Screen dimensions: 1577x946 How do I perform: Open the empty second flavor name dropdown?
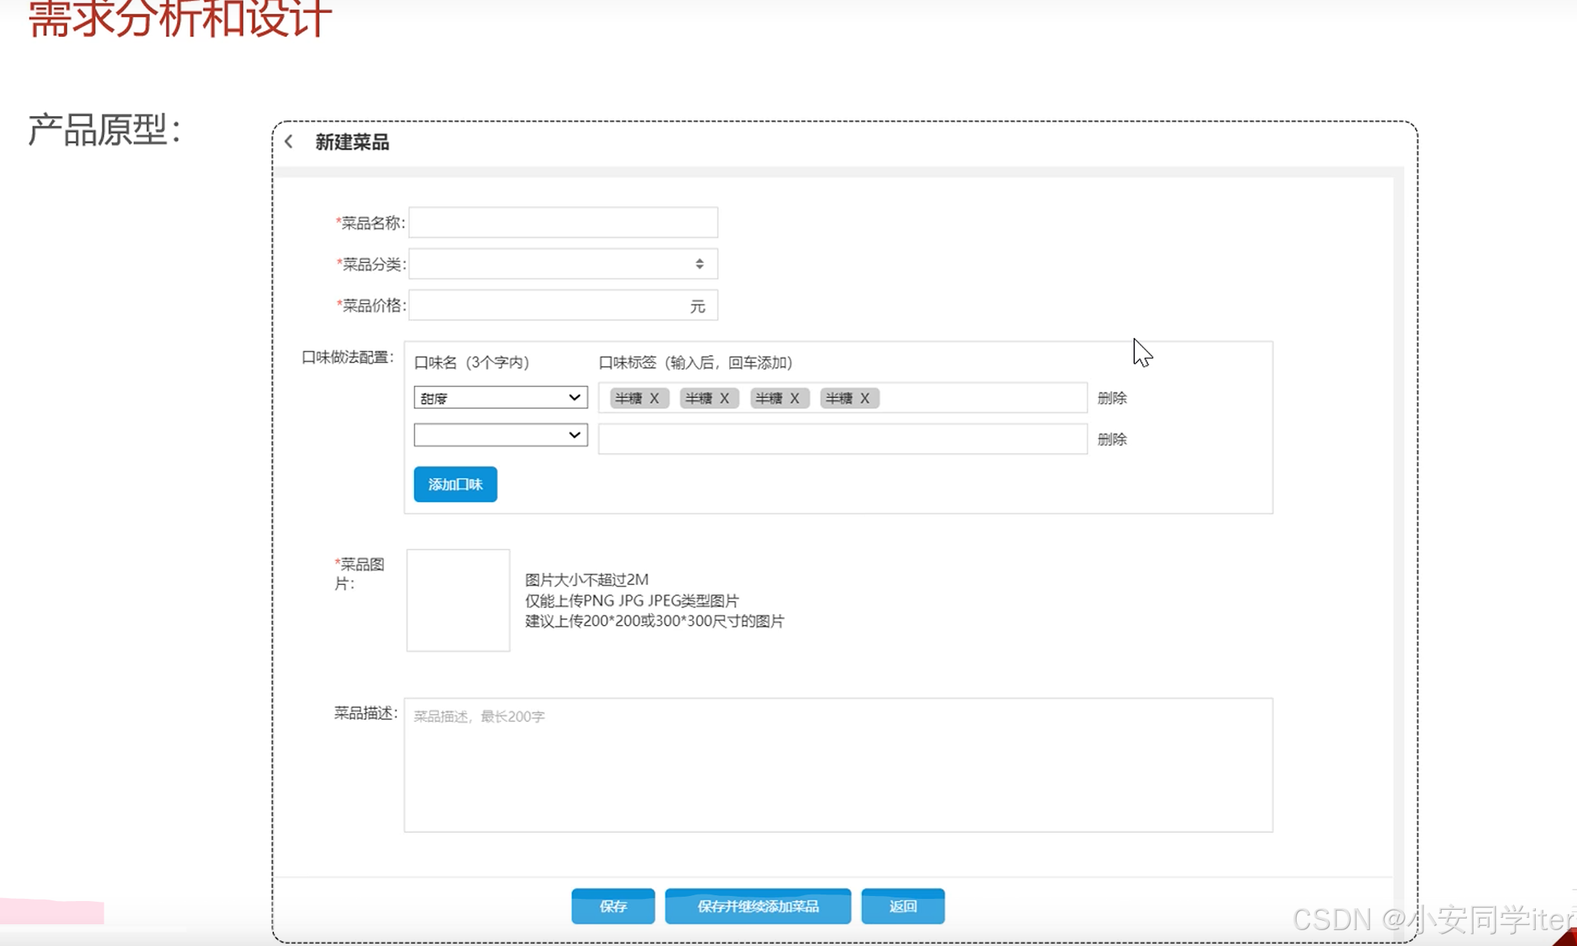500,435
